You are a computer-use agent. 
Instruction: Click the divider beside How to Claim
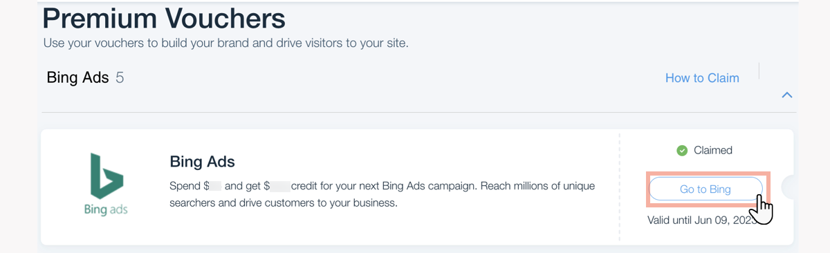coord(759,71)
